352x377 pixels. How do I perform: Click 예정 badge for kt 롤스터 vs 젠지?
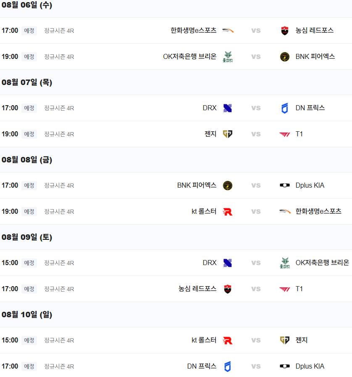29,340
